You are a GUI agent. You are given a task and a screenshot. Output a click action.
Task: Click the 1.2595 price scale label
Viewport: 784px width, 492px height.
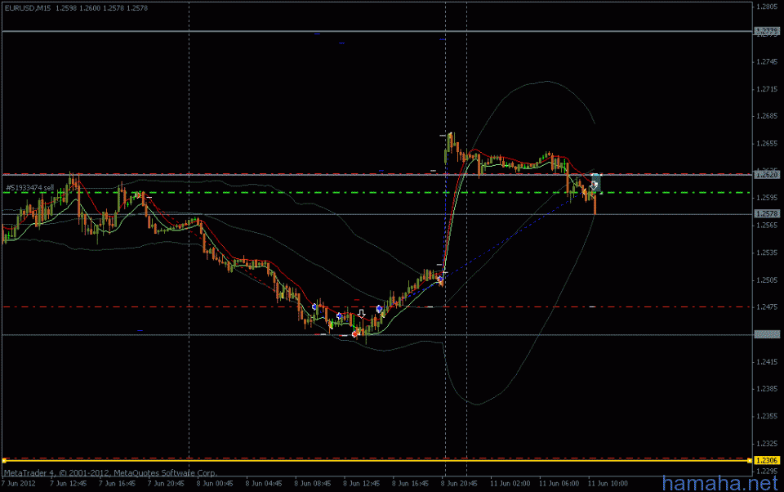(x=767, y=198)
